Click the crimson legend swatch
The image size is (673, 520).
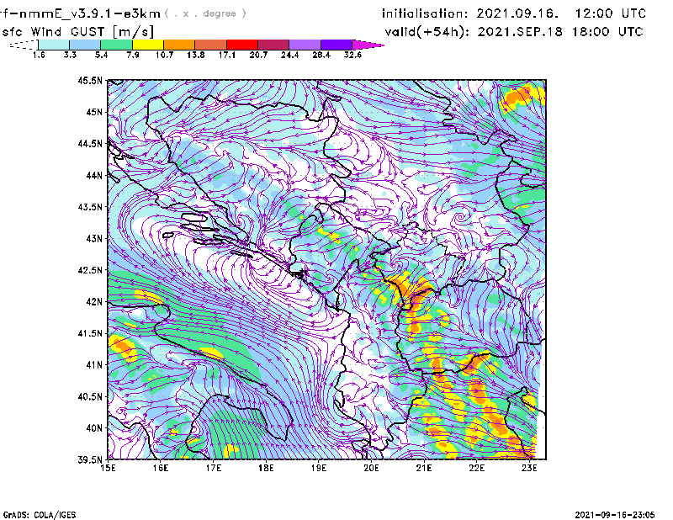pyautogui.click(x=273, y=45)
